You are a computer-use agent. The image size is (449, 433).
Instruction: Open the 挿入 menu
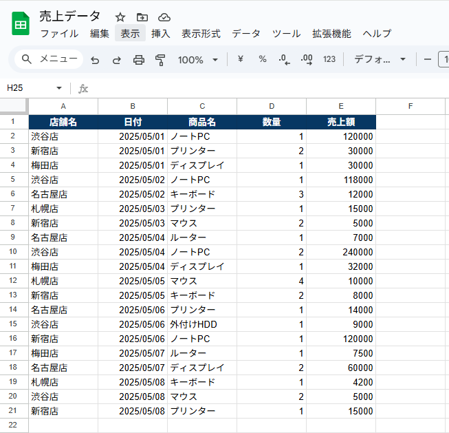161,34
